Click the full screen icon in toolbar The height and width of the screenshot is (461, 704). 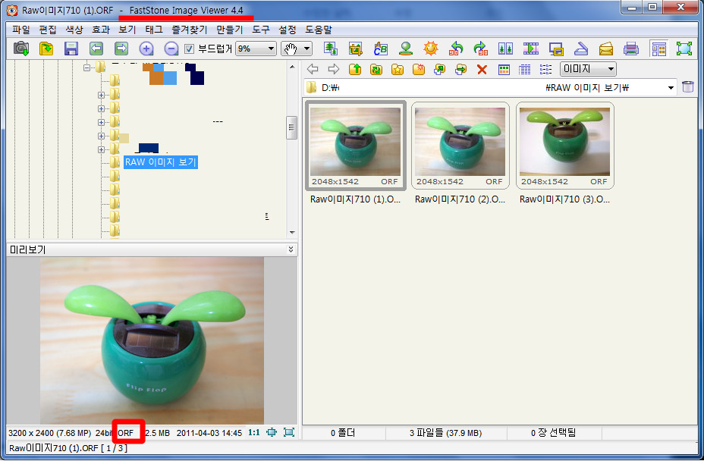684,49
